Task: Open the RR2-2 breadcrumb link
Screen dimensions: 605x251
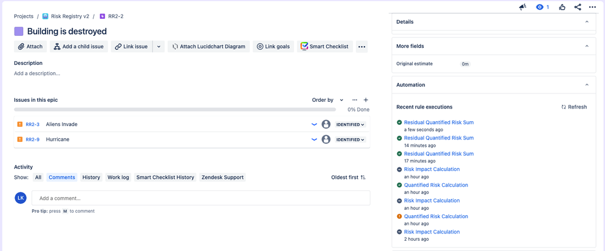Action: (x=116, y=16)
